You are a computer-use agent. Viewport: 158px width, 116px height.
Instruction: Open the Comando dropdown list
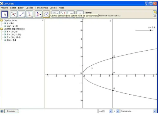155,111
